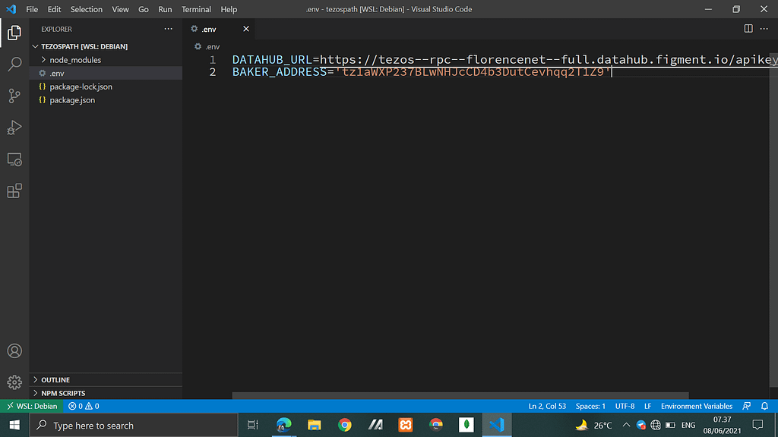Show hidden system tray icons chevron
Screen dimensions: 778x437
click(x=626, y=425)
